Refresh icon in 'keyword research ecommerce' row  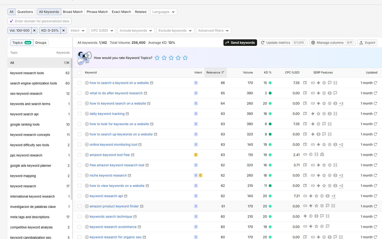tap(376, 227)
